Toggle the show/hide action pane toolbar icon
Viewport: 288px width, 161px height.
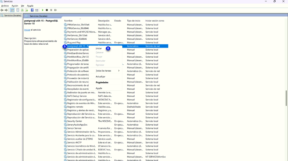[x=37, y=10]
